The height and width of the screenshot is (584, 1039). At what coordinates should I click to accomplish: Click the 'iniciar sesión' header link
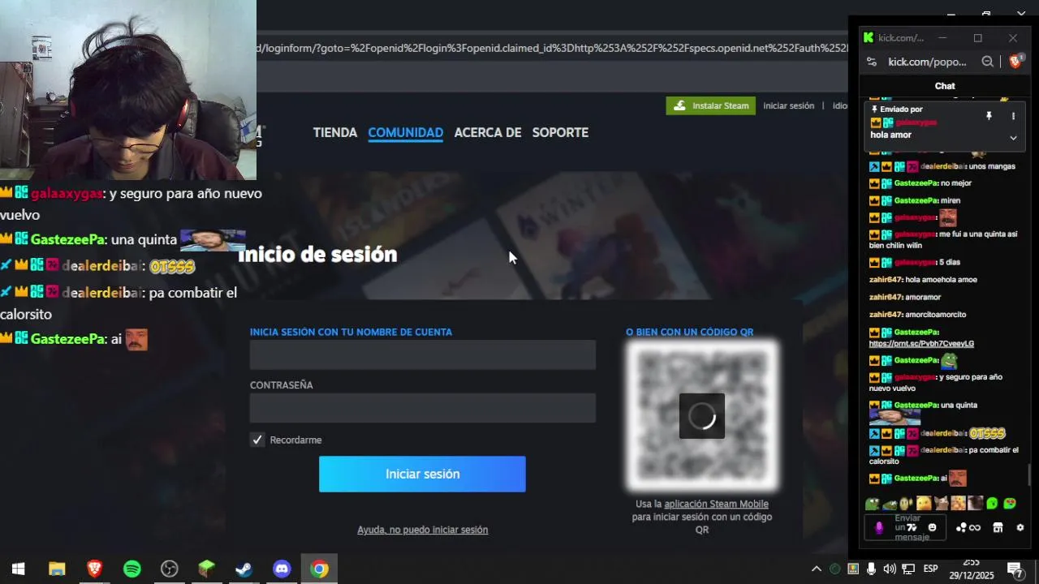click(788, 105)
